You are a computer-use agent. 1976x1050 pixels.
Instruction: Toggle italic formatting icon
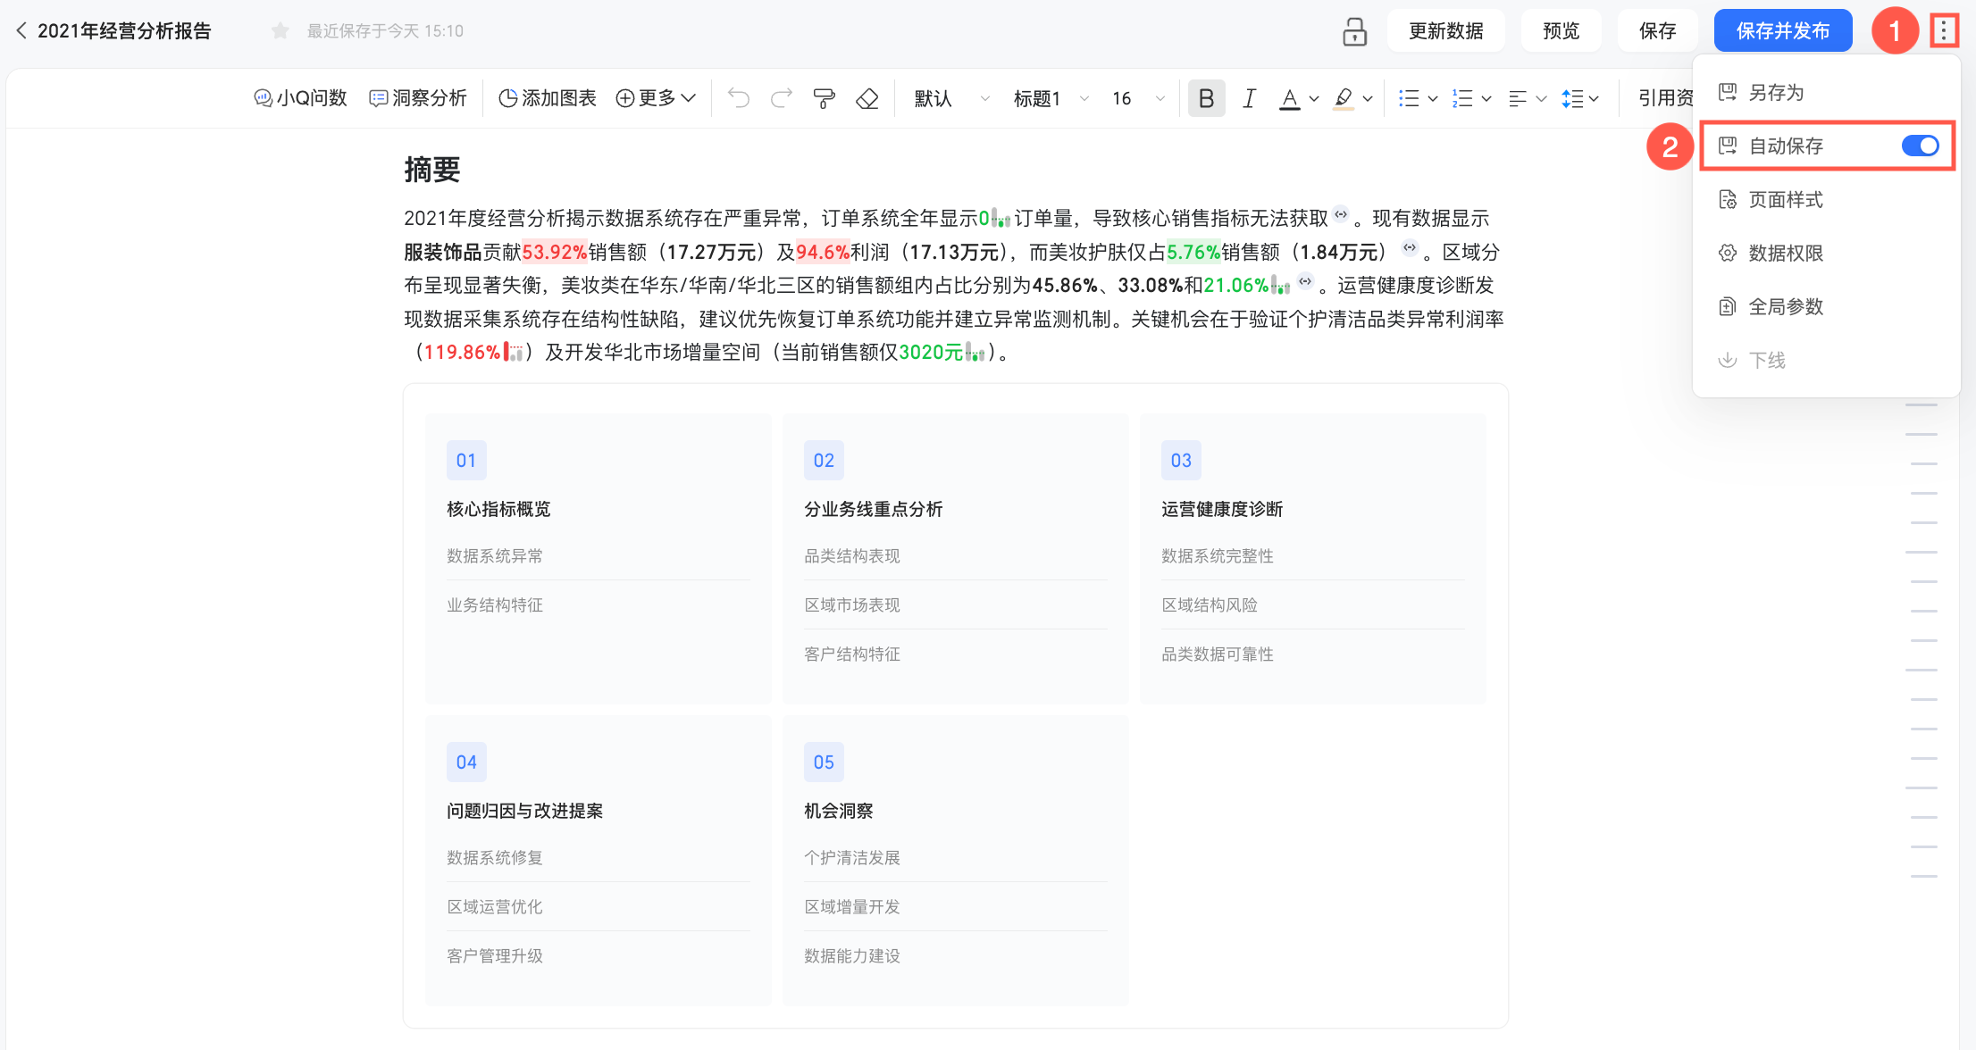point(1249,98)
